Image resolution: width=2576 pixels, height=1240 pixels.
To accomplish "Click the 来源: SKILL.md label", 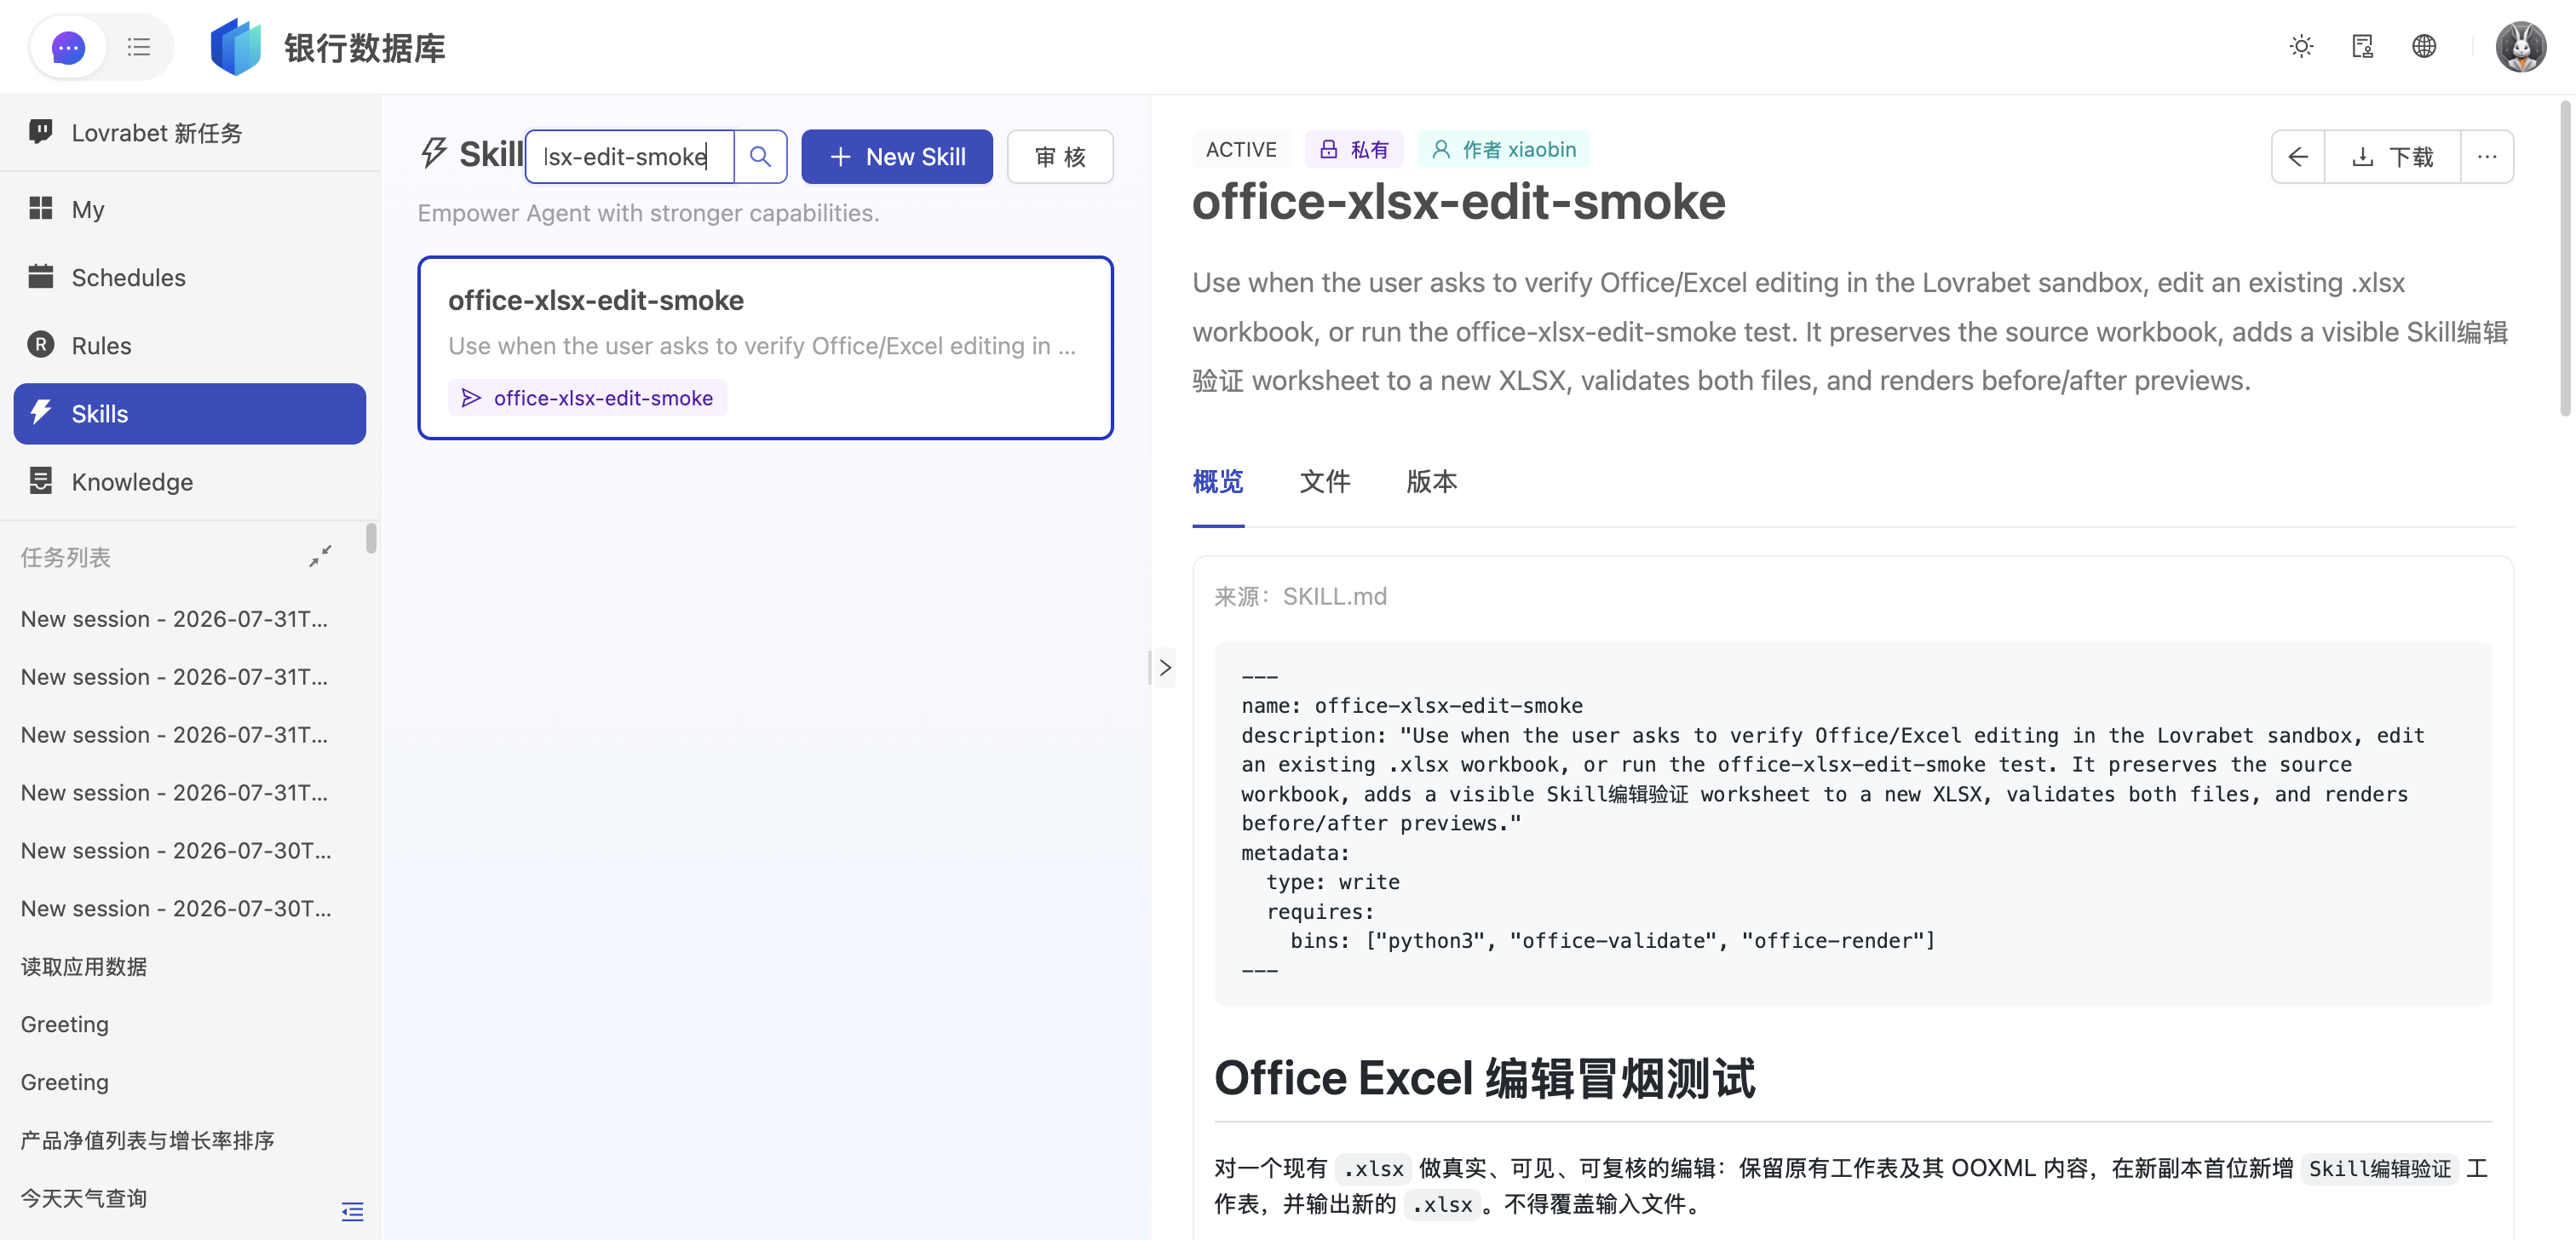I will coord(1301,596).
